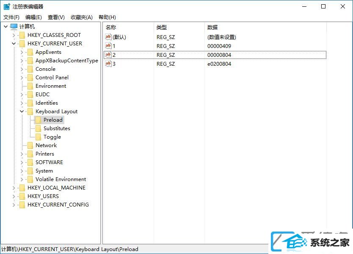
Task: Click the AppEvents folder icon
Action: 30,52
